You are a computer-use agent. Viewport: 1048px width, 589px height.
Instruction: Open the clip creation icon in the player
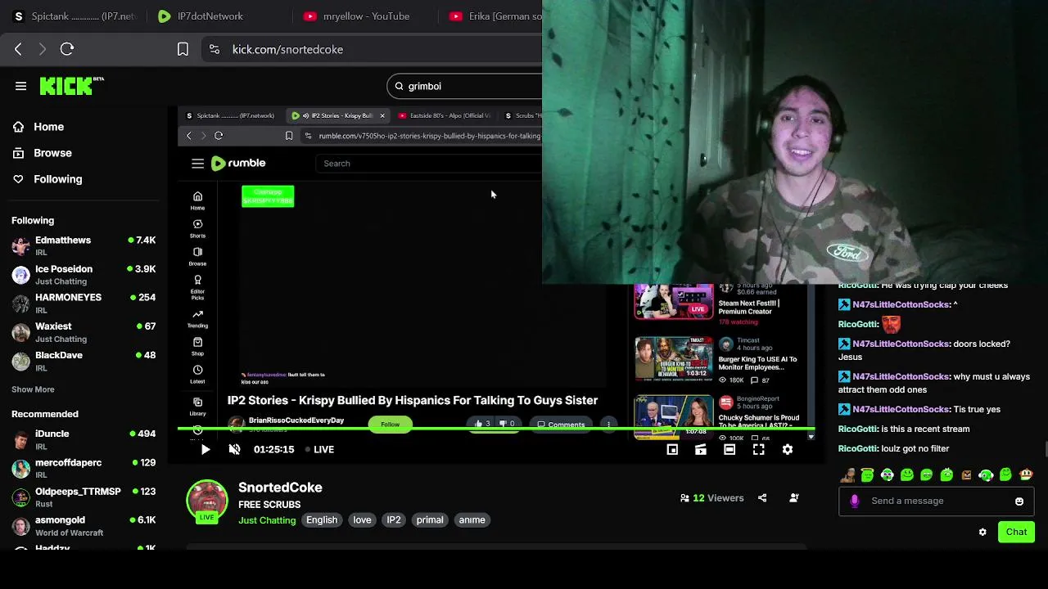pos(701,449)
